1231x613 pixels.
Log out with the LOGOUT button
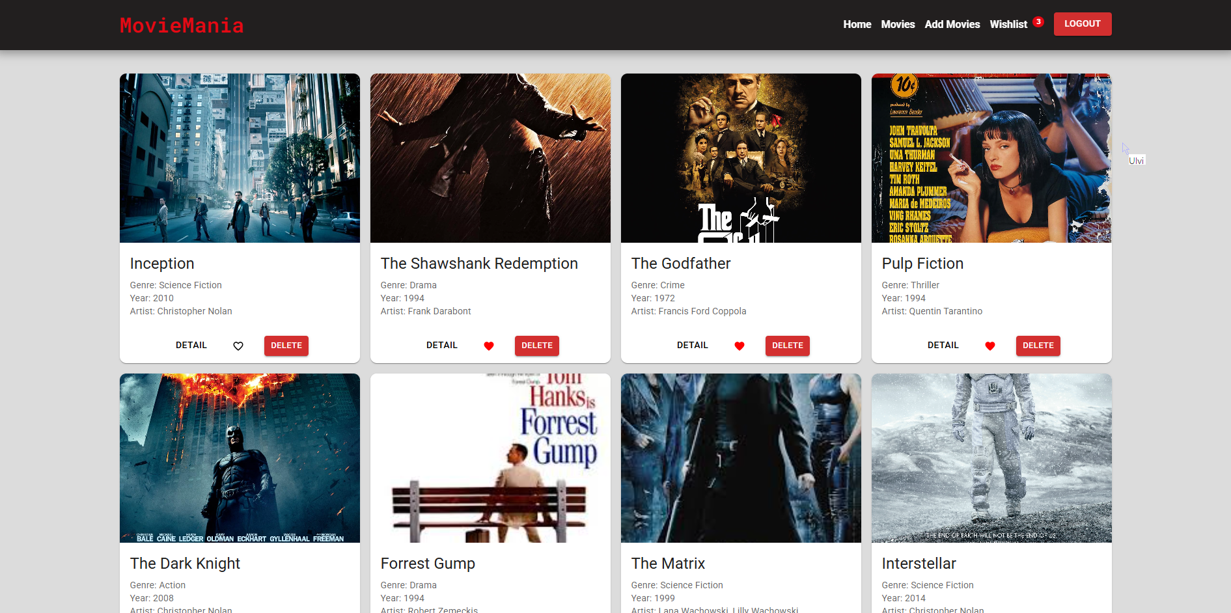coord(1083,24)
